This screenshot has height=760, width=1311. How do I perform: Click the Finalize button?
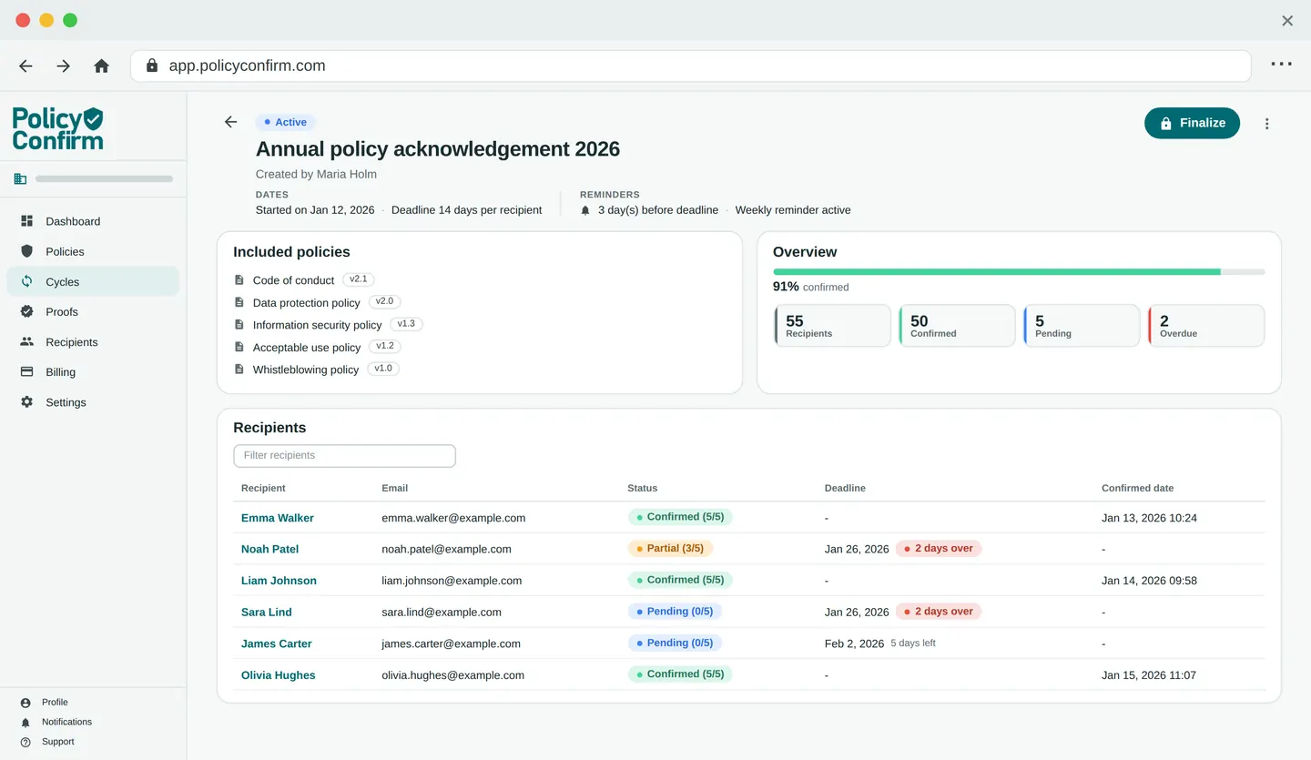(1192, 123)
